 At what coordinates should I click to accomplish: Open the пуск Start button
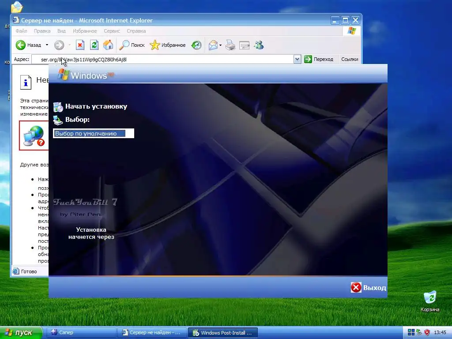(21, 333)
